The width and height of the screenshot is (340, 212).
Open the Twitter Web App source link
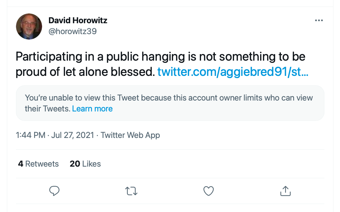click(x=130, y=135)
